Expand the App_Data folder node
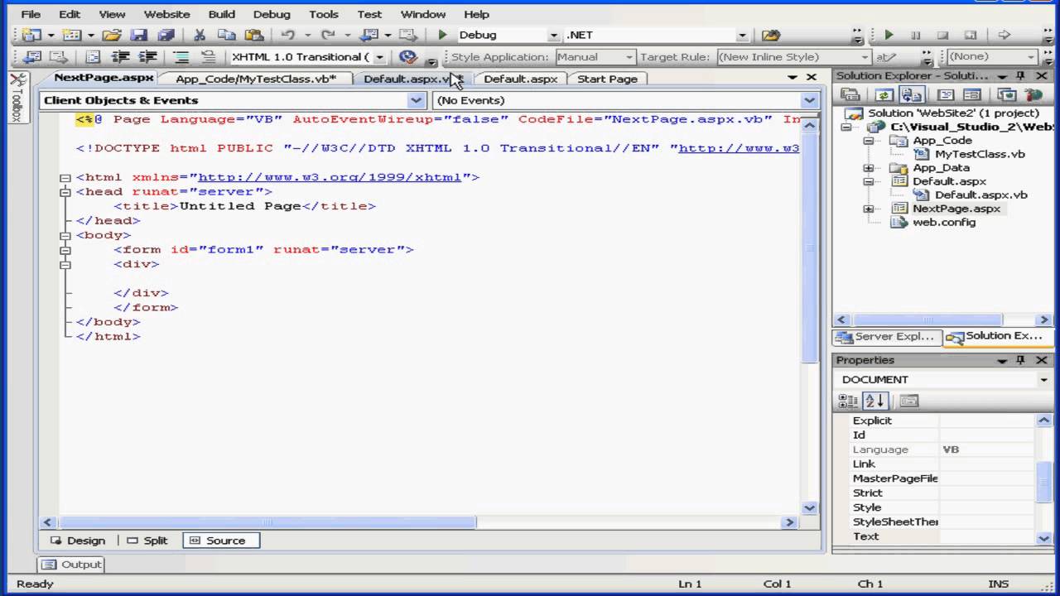Screen dimensions: 1060x596 pyautogui.click(x=869, y=168)
